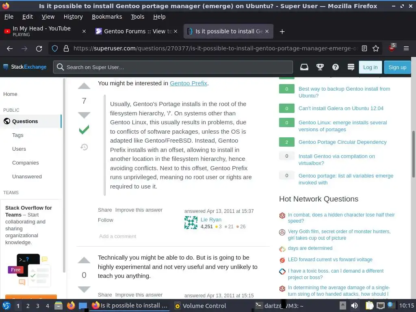Click 'Improve this answer' under the first answer

click(x=139, y=210)
